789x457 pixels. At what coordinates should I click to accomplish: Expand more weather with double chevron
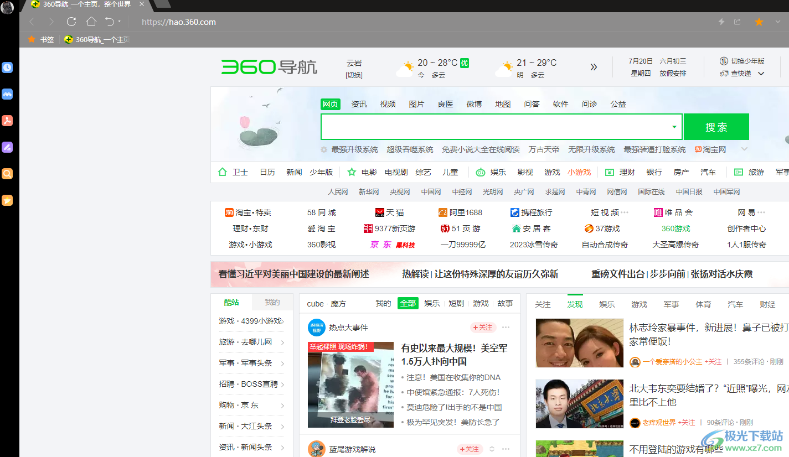point(594,67)
